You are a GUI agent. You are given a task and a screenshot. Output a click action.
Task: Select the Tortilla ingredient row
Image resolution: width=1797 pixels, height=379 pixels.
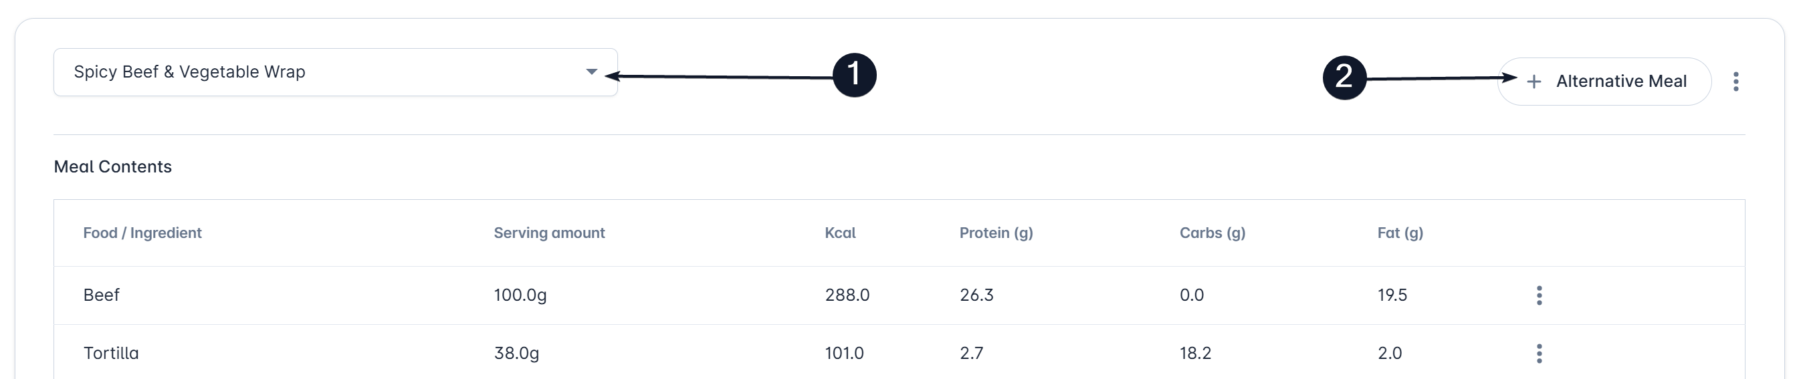tap(900, 353)
